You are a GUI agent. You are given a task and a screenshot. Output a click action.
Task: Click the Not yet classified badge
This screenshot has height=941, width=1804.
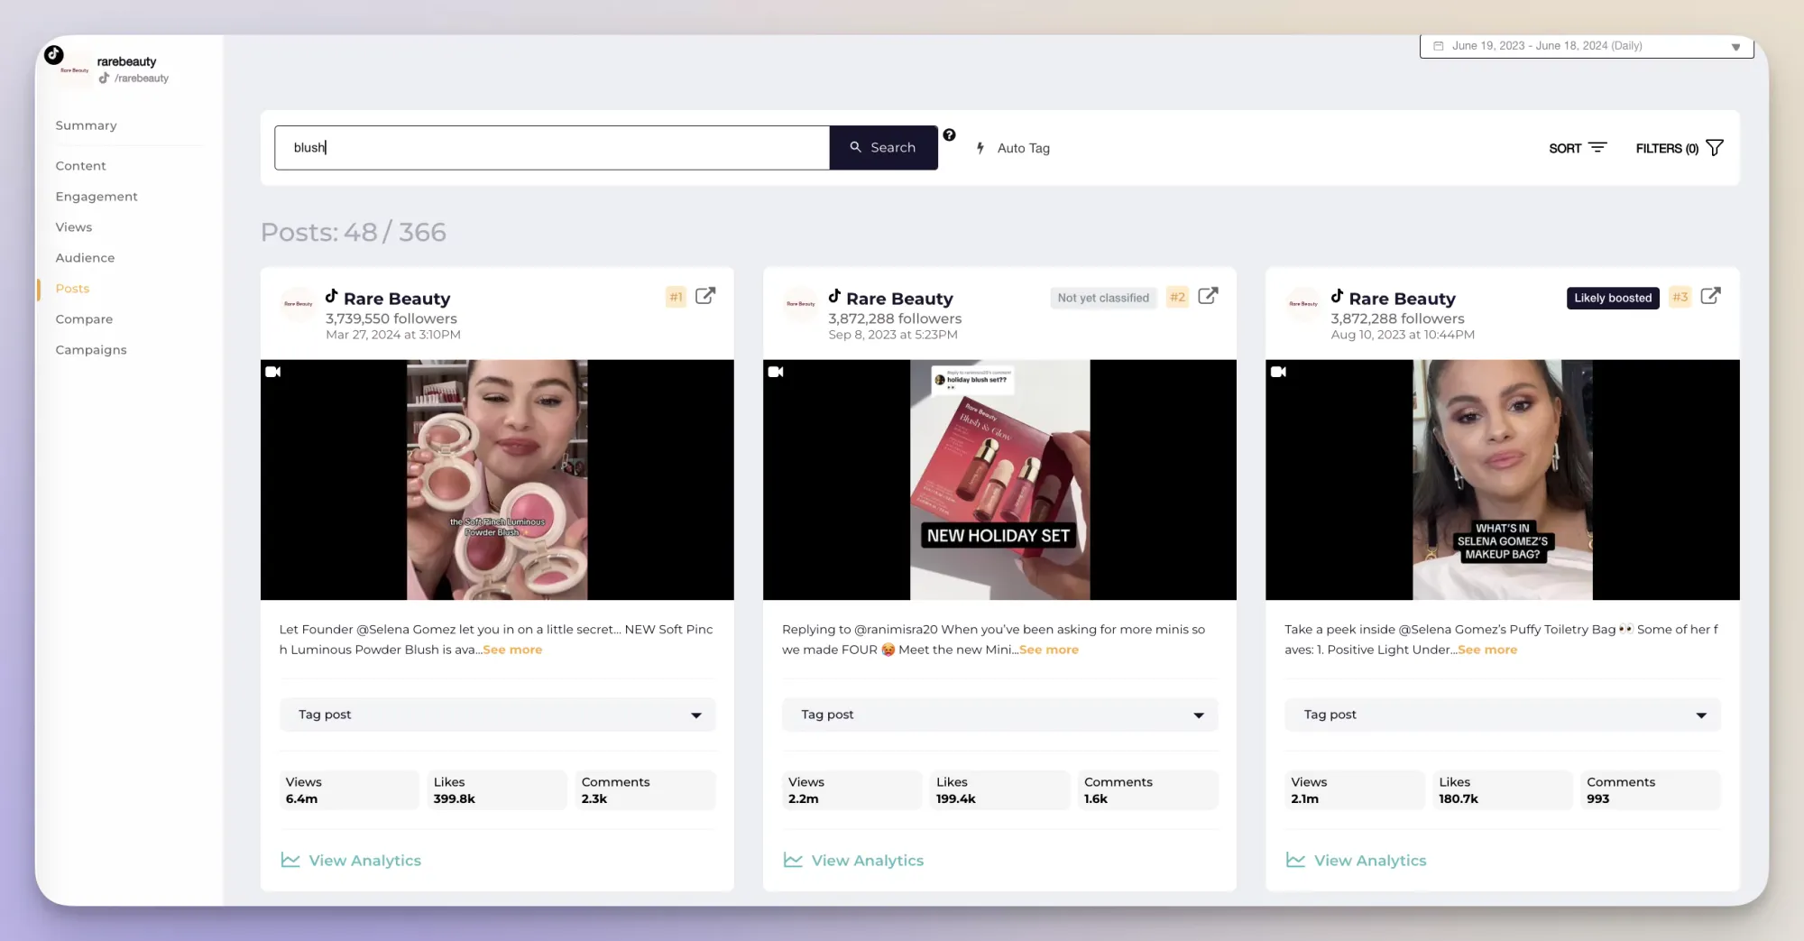pyautogui.click(x=1103, y=298)
